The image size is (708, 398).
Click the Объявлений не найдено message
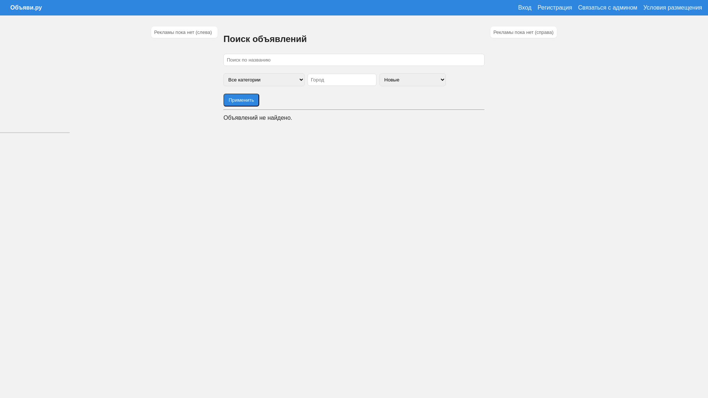coord(257,118)
